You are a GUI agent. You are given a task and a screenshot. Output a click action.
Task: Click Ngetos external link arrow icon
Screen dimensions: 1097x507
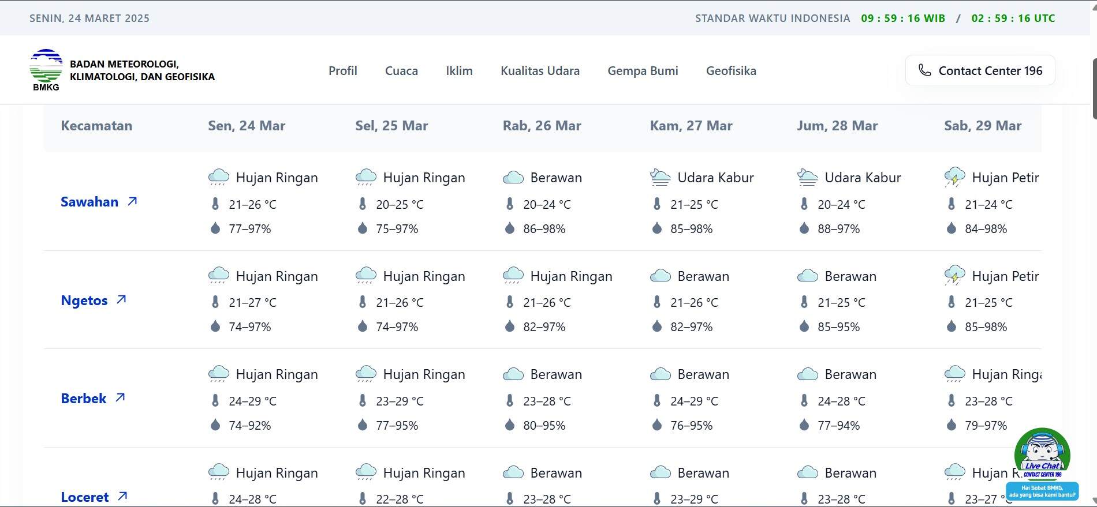pyautogui.click(x=121, y=300)
